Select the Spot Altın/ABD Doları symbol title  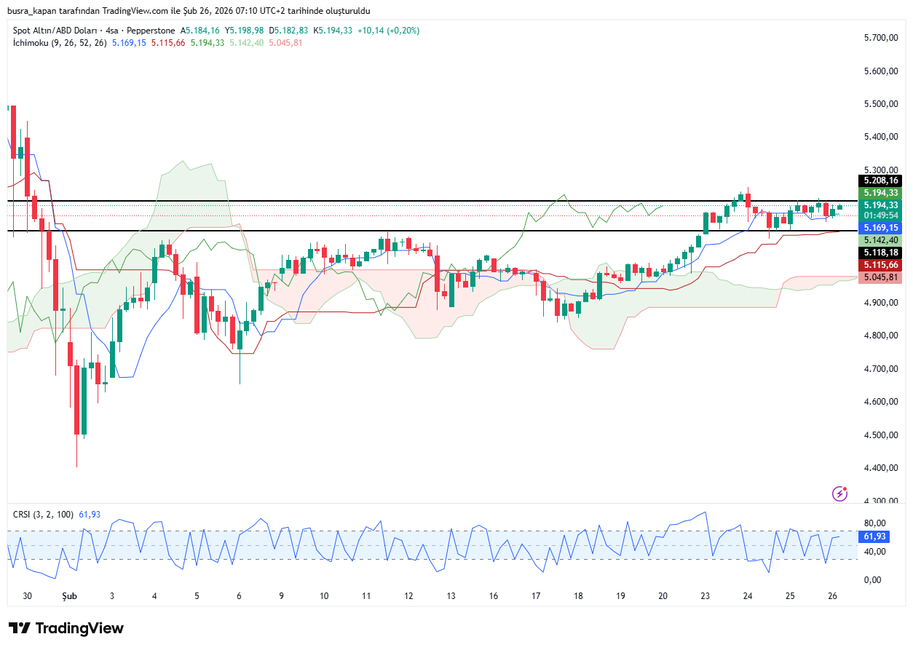pos(66,31)
